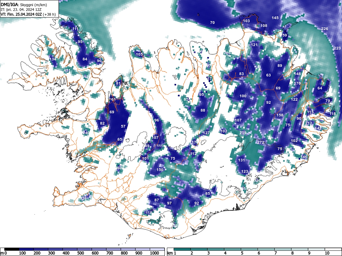Click visibility value 115 on map
This screenshot has width=342, height=256.
310,112
